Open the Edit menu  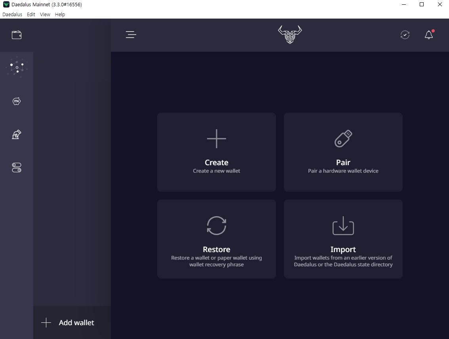(x=31, y=14)
